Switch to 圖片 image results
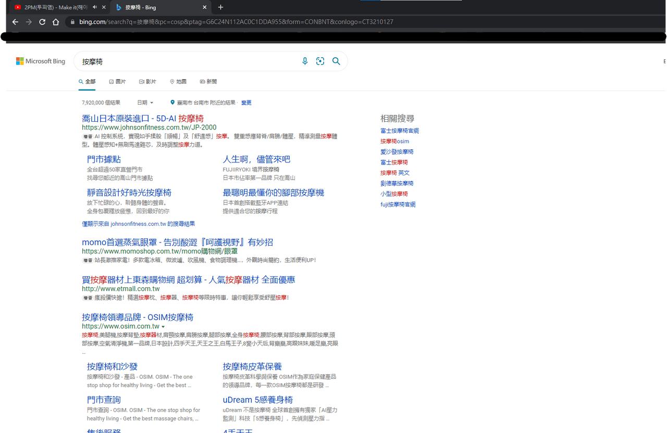 click(117, 82)
